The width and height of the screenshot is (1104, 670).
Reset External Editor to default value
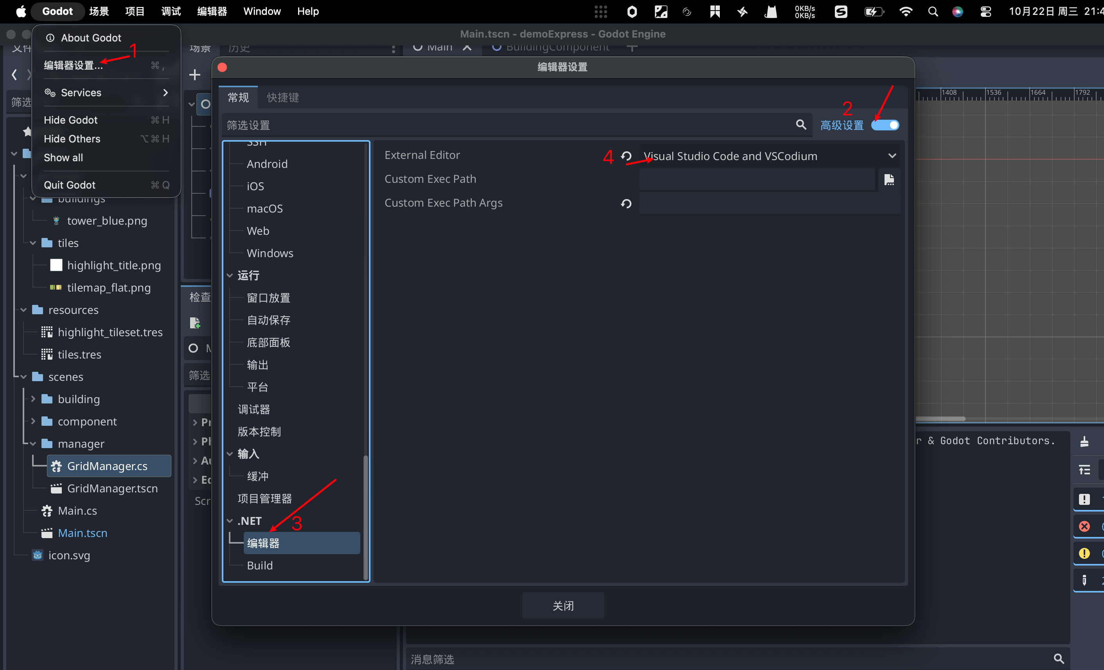point(626,156)
